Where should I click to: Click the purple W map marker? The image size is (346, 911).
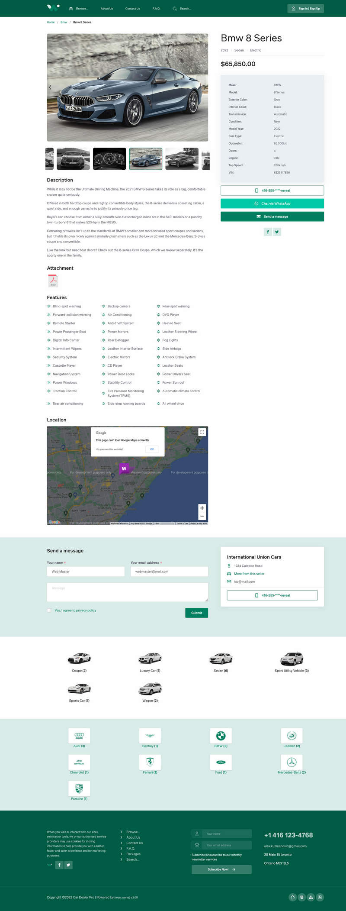(124, 468)
